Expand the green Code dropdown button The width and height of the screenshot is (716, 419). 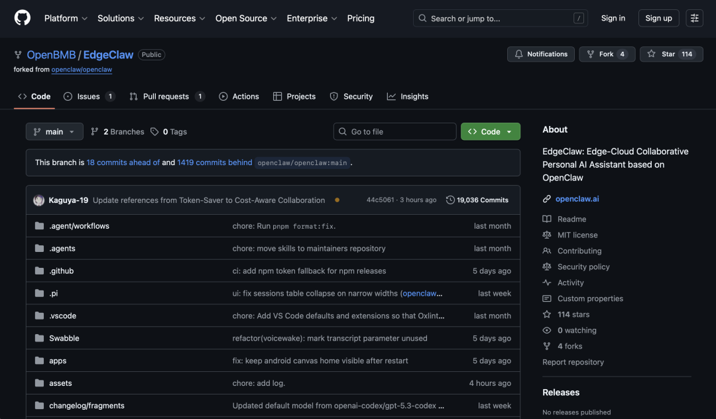[x=491, y=132]
